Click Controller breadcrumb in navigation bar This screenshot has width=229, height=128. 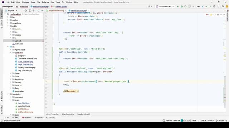pos(24,6)
